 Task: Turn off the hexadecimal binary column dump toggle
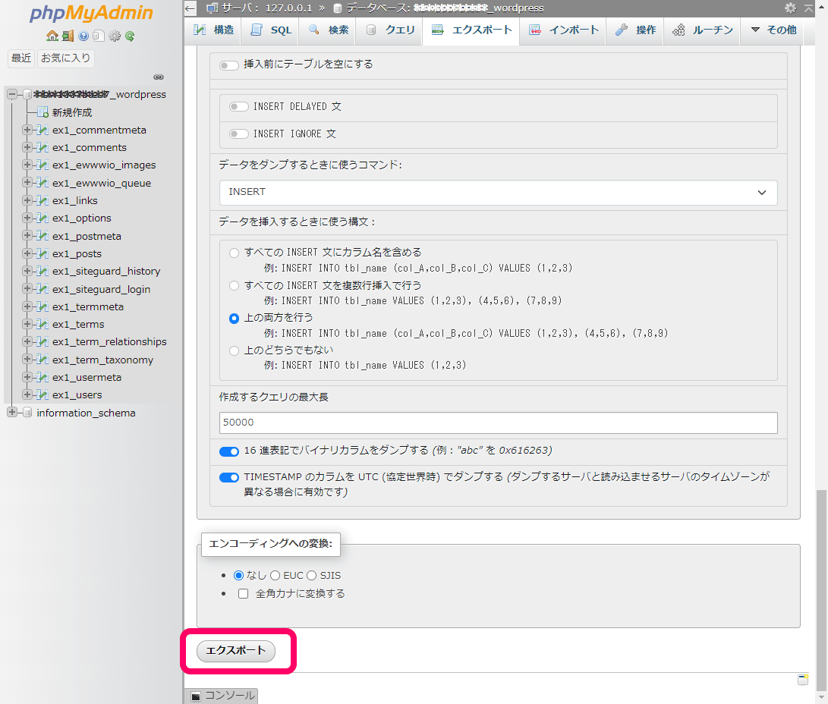[x=229, y=451]
